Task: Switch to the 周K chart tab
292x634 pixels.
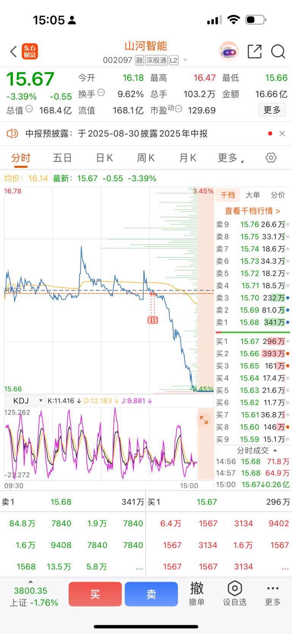Action: click(x=146, y=158)
